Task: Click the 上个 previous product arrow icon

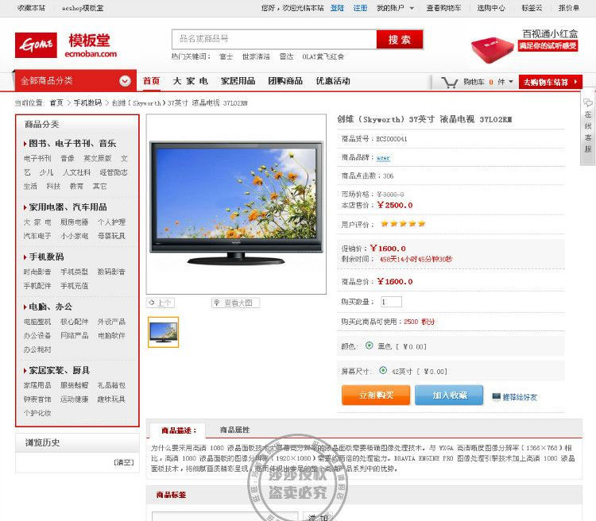Action: [152, 303]
